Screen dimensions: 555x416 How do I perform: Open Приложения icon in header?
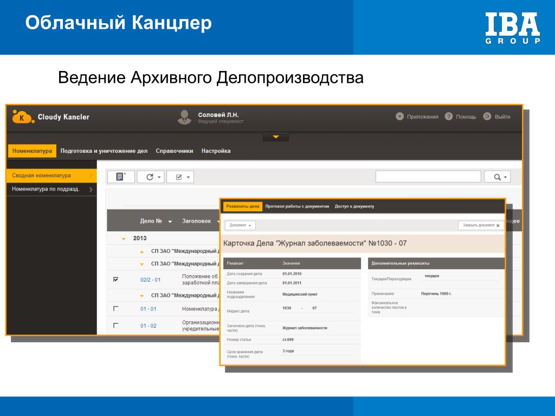pyautogui.click(x=399, y=116)
